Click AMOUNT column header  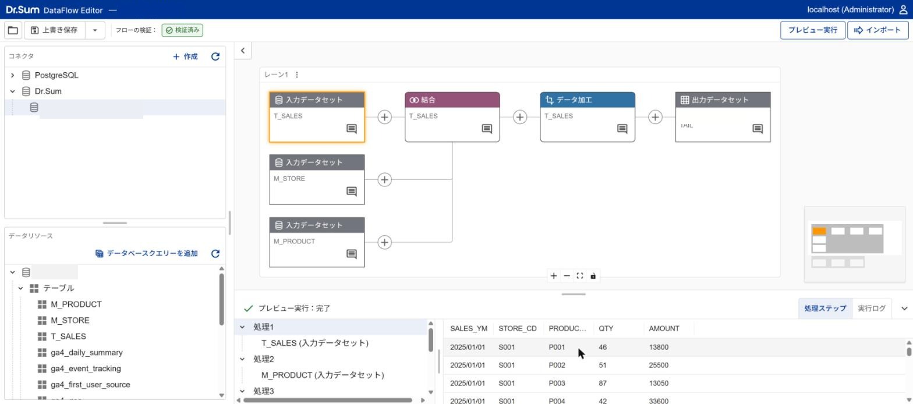(664, 328)
